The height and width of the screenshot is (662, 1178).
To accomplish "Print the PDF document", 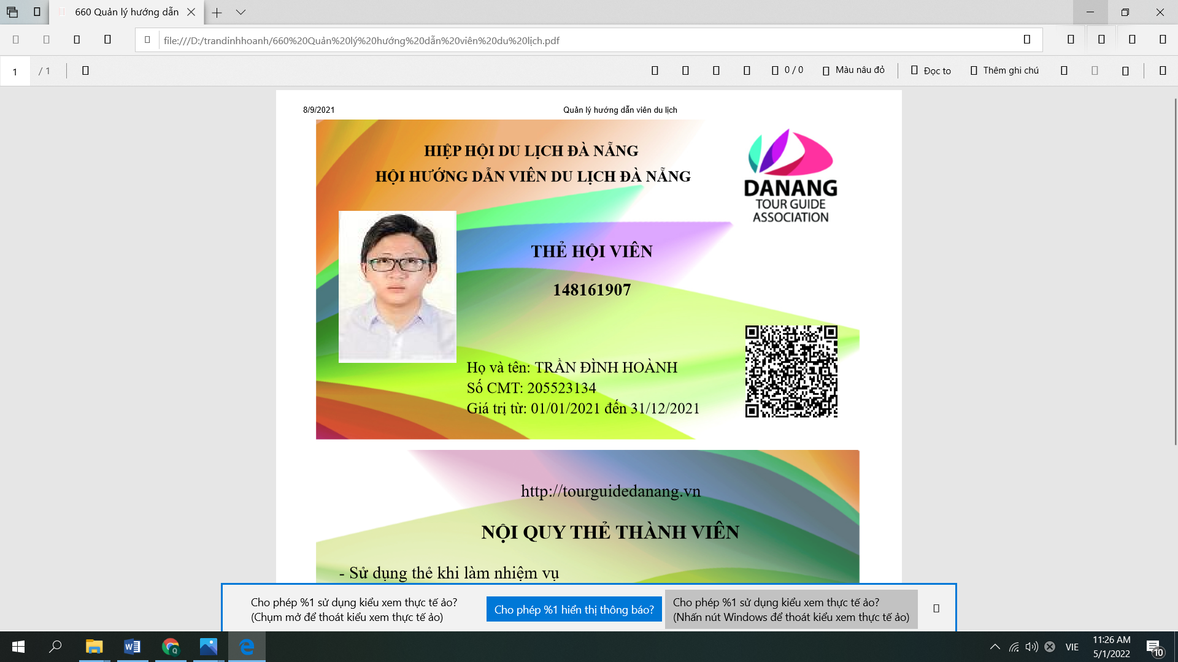I will click(x=1064, y=70).
